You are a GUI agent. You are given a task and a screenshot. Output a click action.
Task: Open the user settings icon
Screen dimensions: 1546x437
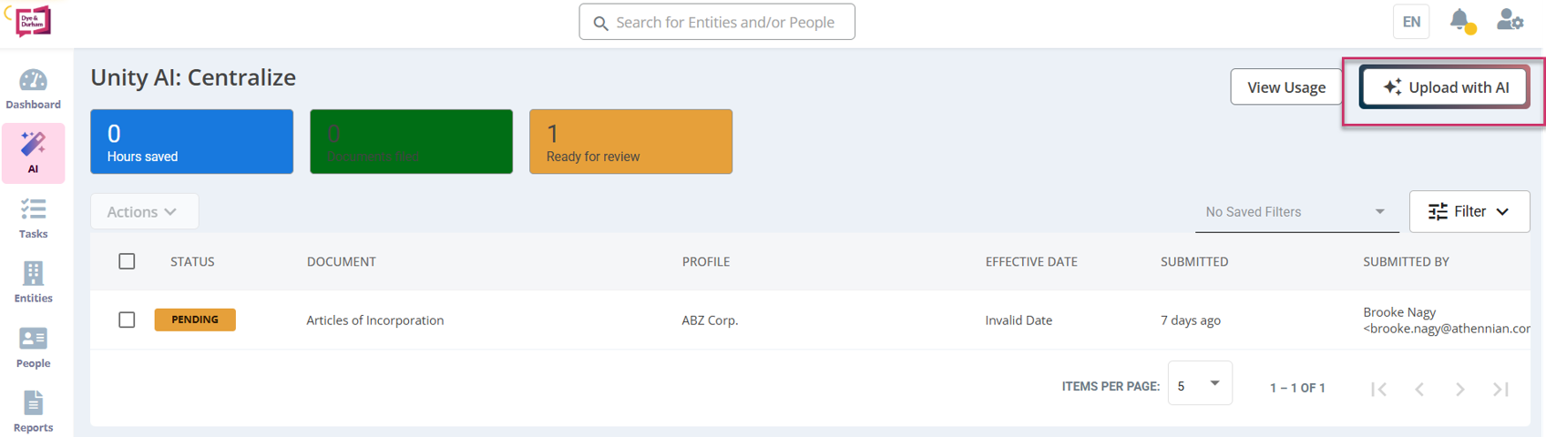tap(1510, 20)
